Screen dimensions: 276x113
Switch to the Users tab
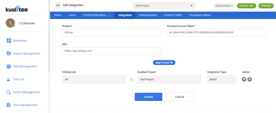tap(72, 15)
